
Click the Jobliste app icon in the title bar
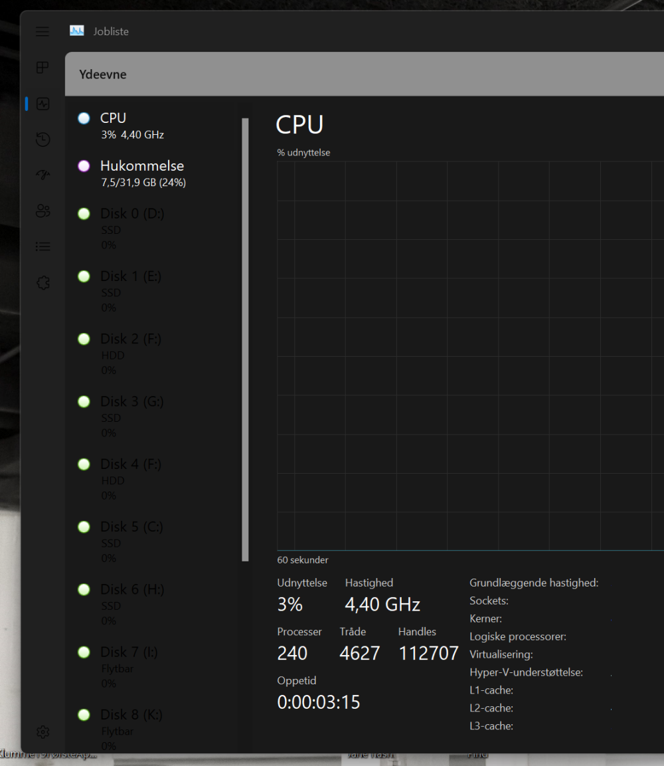(x=77, y=31)
